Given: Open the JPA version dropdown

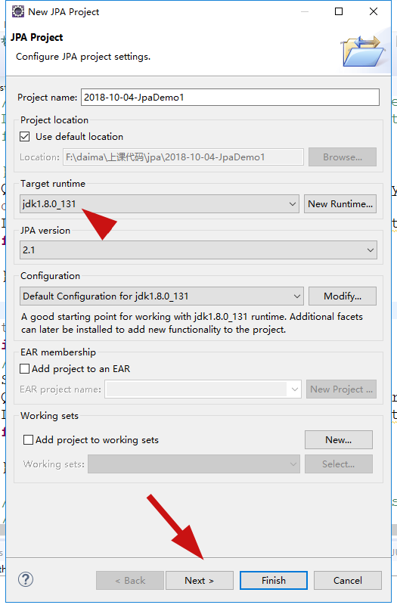Looking at the screenshot, I should pyautogui.click(x=198, y=250).
